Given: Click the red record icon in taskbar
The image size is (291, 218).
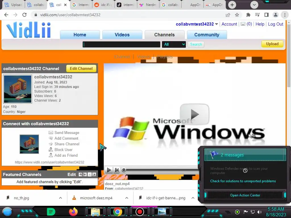Looking at the screenshot, I should (140, 212).
